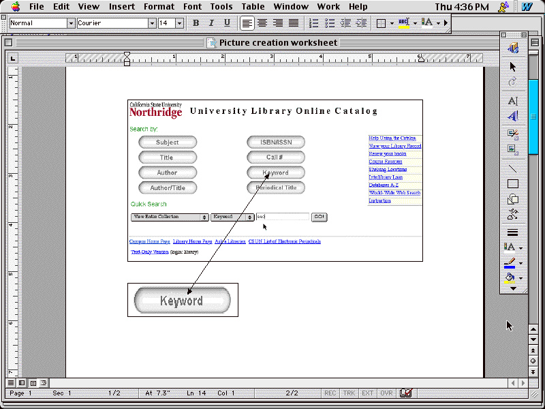This screenshot has width=545, height=409.
Task: Click the Insert Picture From File icon
Action: tap(513, 149)
